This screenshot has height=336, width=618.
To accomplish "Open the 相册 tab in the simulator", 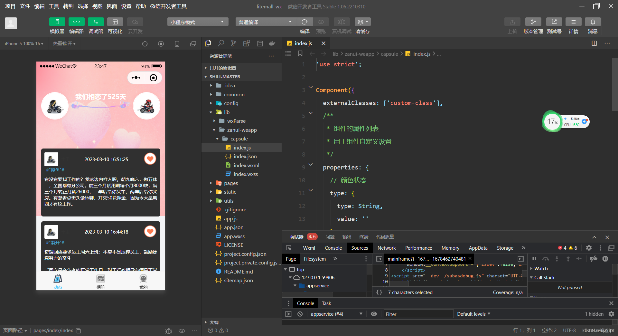I will pos(100,281).
